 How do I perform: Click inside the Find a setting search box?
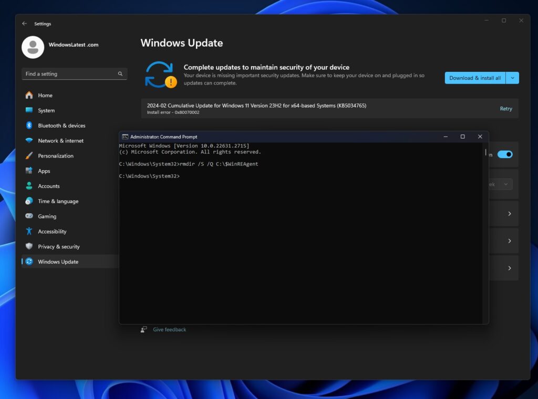74,73
